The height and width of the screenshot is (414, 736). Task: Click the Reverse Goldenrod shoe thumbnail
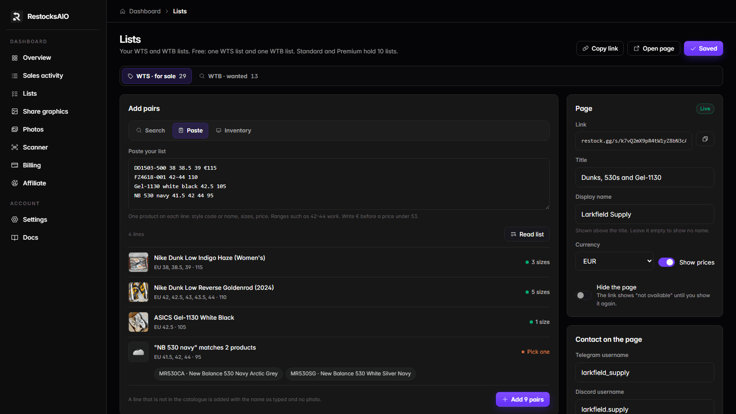[138, 292]
